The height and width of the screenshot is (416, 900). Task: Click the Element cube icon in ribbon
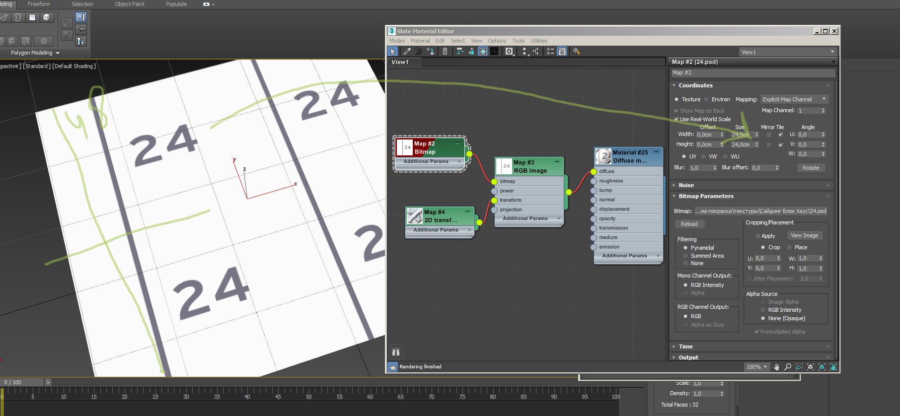pyautogui.click(x=46, y=17)
